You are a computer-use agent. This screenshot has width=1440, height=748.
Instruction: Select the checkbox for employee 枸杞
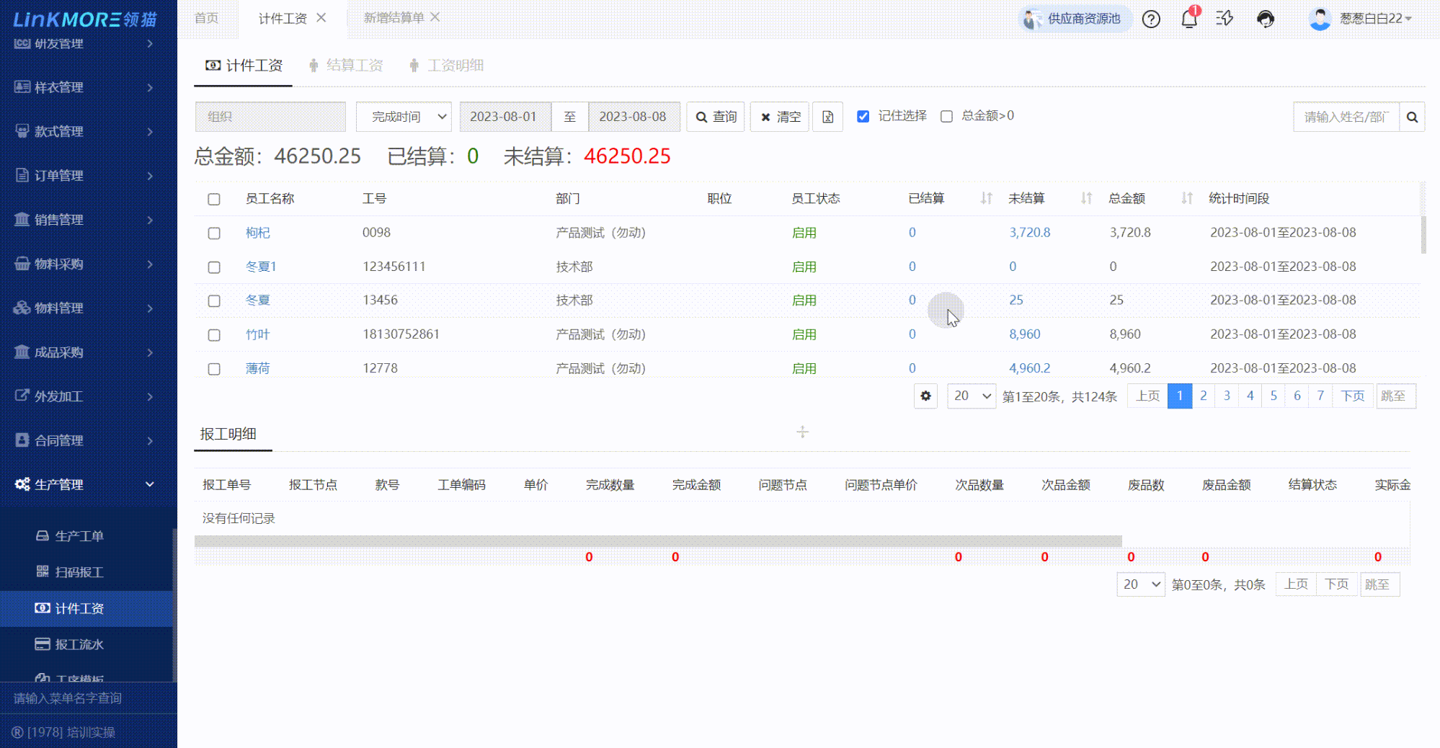click(214, 233)
